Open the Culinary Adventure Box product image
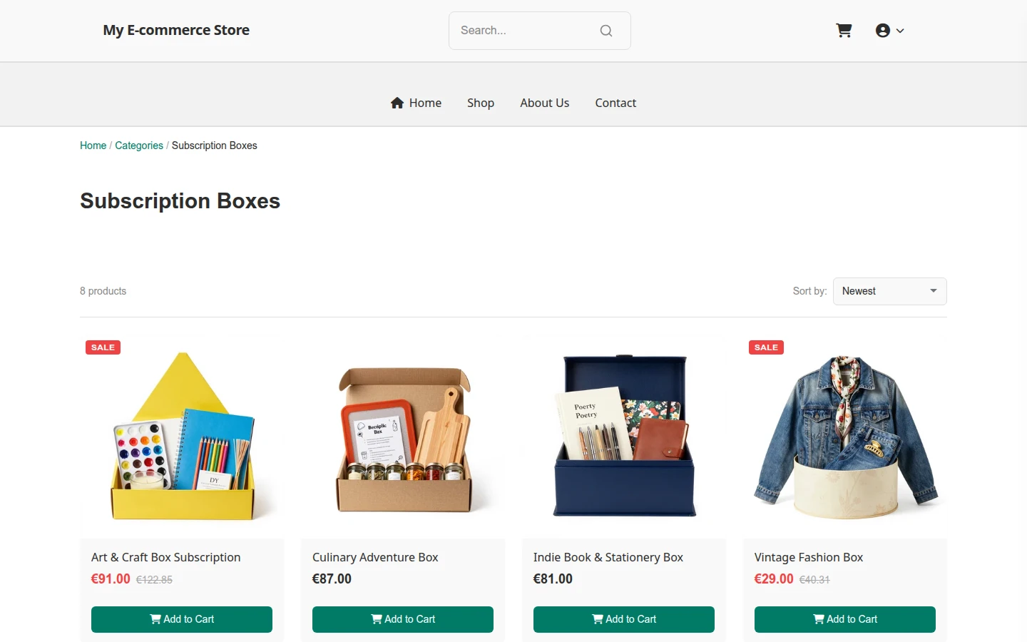Screen dimensions: 1027x642 403,437
